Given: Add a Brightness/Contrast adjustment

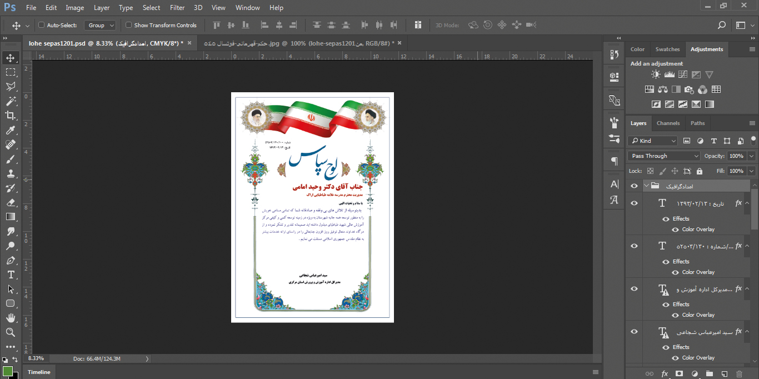Looking at the screenshot, I should click(x=656, y=75).
